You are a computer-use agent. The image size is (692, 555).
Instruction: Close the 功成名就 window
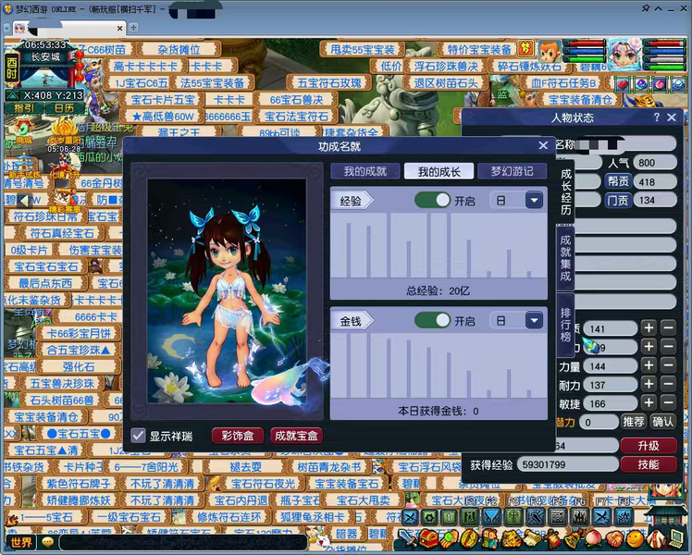[543, 145]
